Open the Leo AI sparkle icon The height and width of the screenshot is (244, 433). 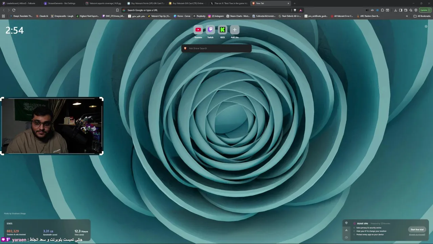point(411,10)
